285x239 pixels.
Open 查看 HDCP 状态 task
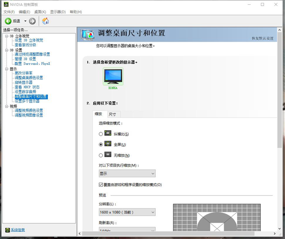[x=27, y=87]
